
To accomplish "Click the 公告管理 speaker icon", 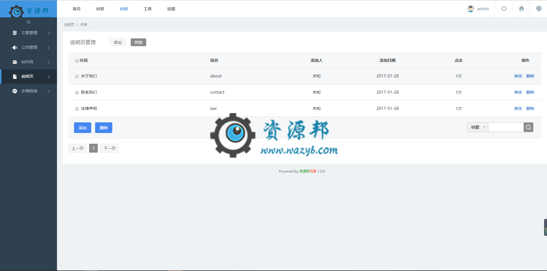I will (x=15, y=48).
